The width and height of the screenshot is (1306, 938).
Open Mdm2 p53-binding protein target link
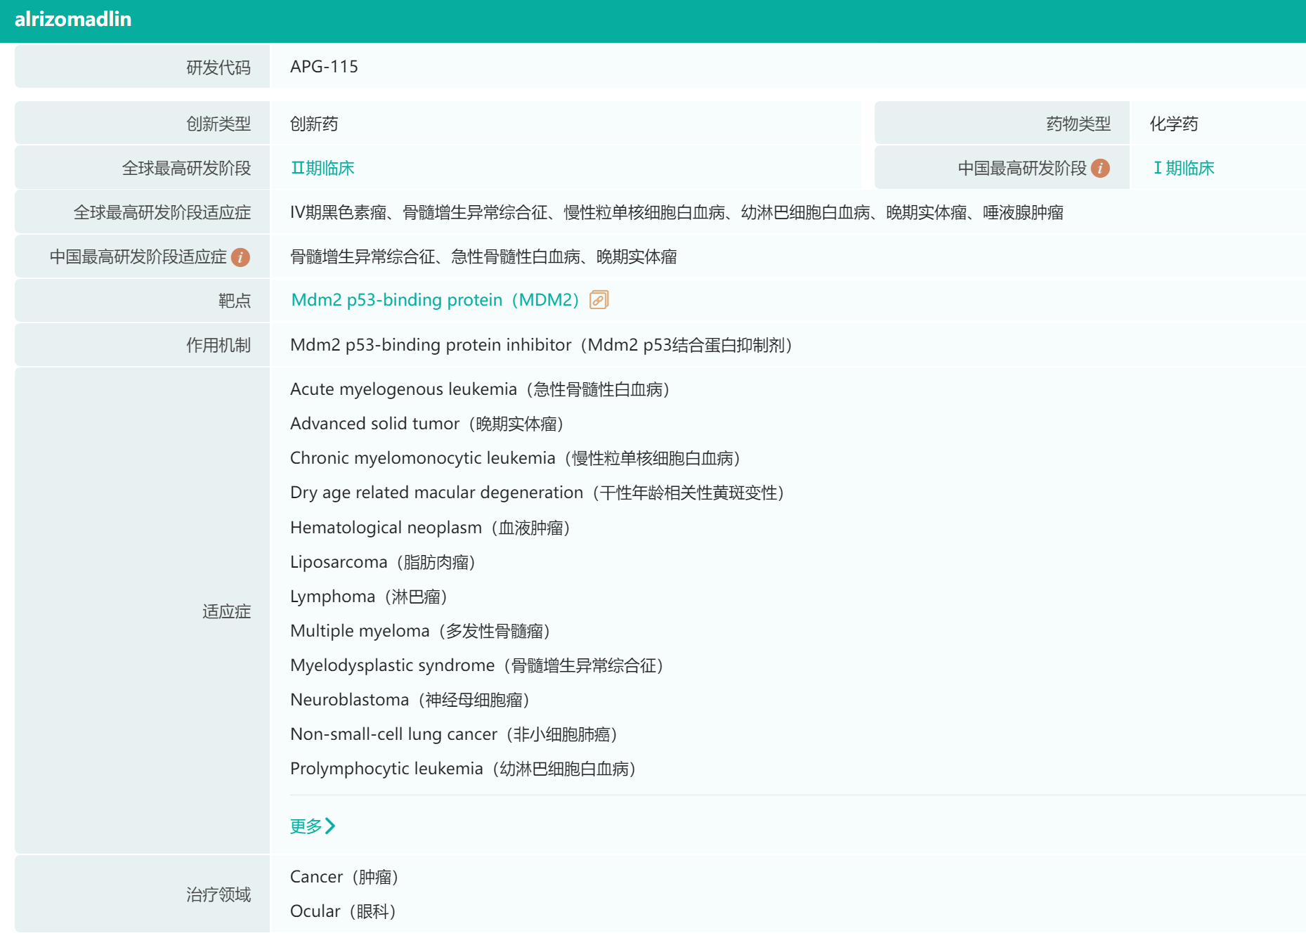[x=434, y=300]
